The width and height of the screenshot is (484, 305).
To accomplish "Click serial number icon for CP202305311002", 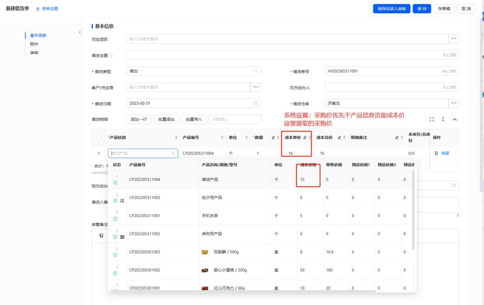I will 122,237.
